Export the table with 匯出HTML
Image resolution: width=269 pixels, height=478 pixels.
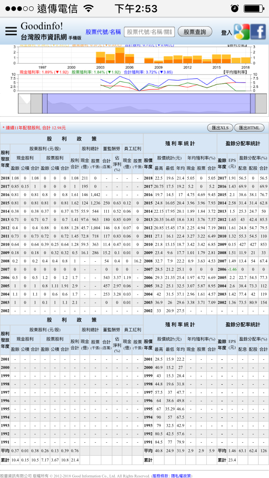tap(249, 128)
